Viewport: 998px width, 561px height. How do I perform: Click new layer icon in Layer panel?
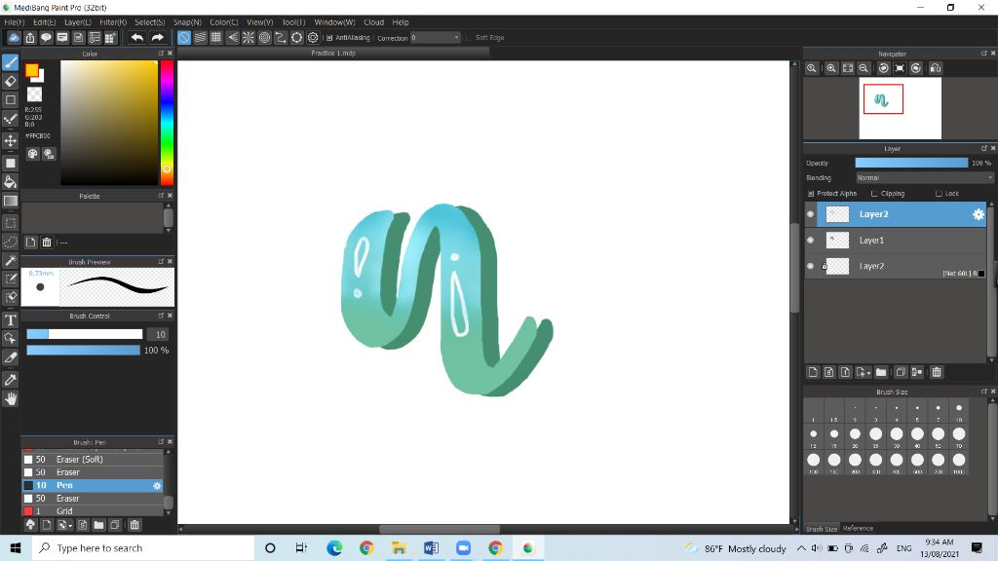point(813,372)
